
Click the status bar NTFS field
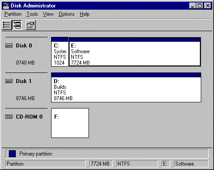tap(137, 164)
